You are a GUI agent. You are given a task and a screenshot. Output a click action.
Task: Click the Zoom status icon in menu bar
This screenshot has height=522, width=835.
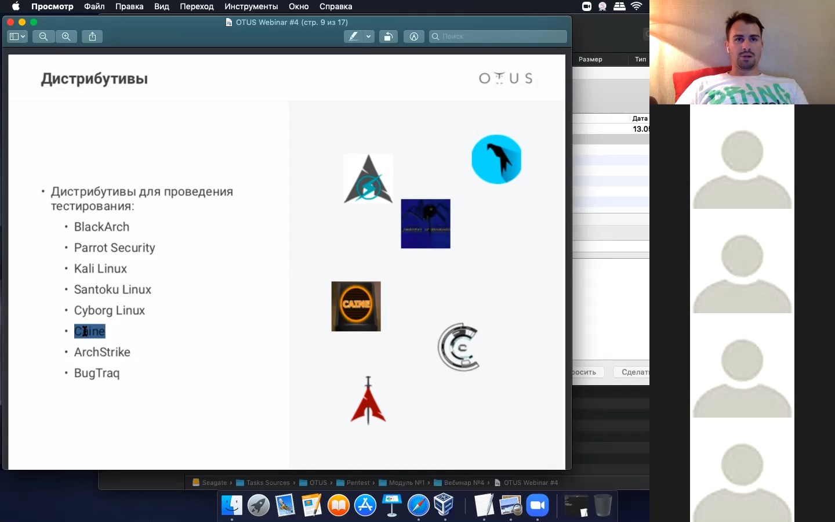pos(587,6)
